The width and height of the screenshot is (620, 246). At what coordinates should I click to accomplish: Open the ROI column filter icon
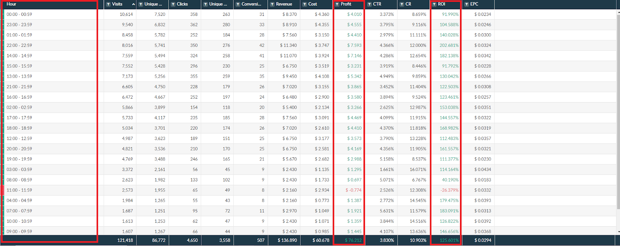click(x=434, y=4)
